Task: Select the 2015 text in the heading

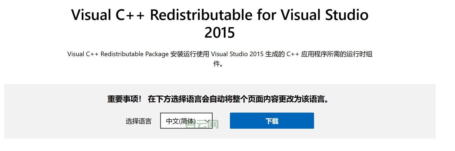Action: (x=220, y=33)
